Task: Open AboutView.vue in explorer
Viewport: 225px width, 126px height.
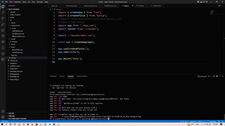Action: (x=17, y=50)
